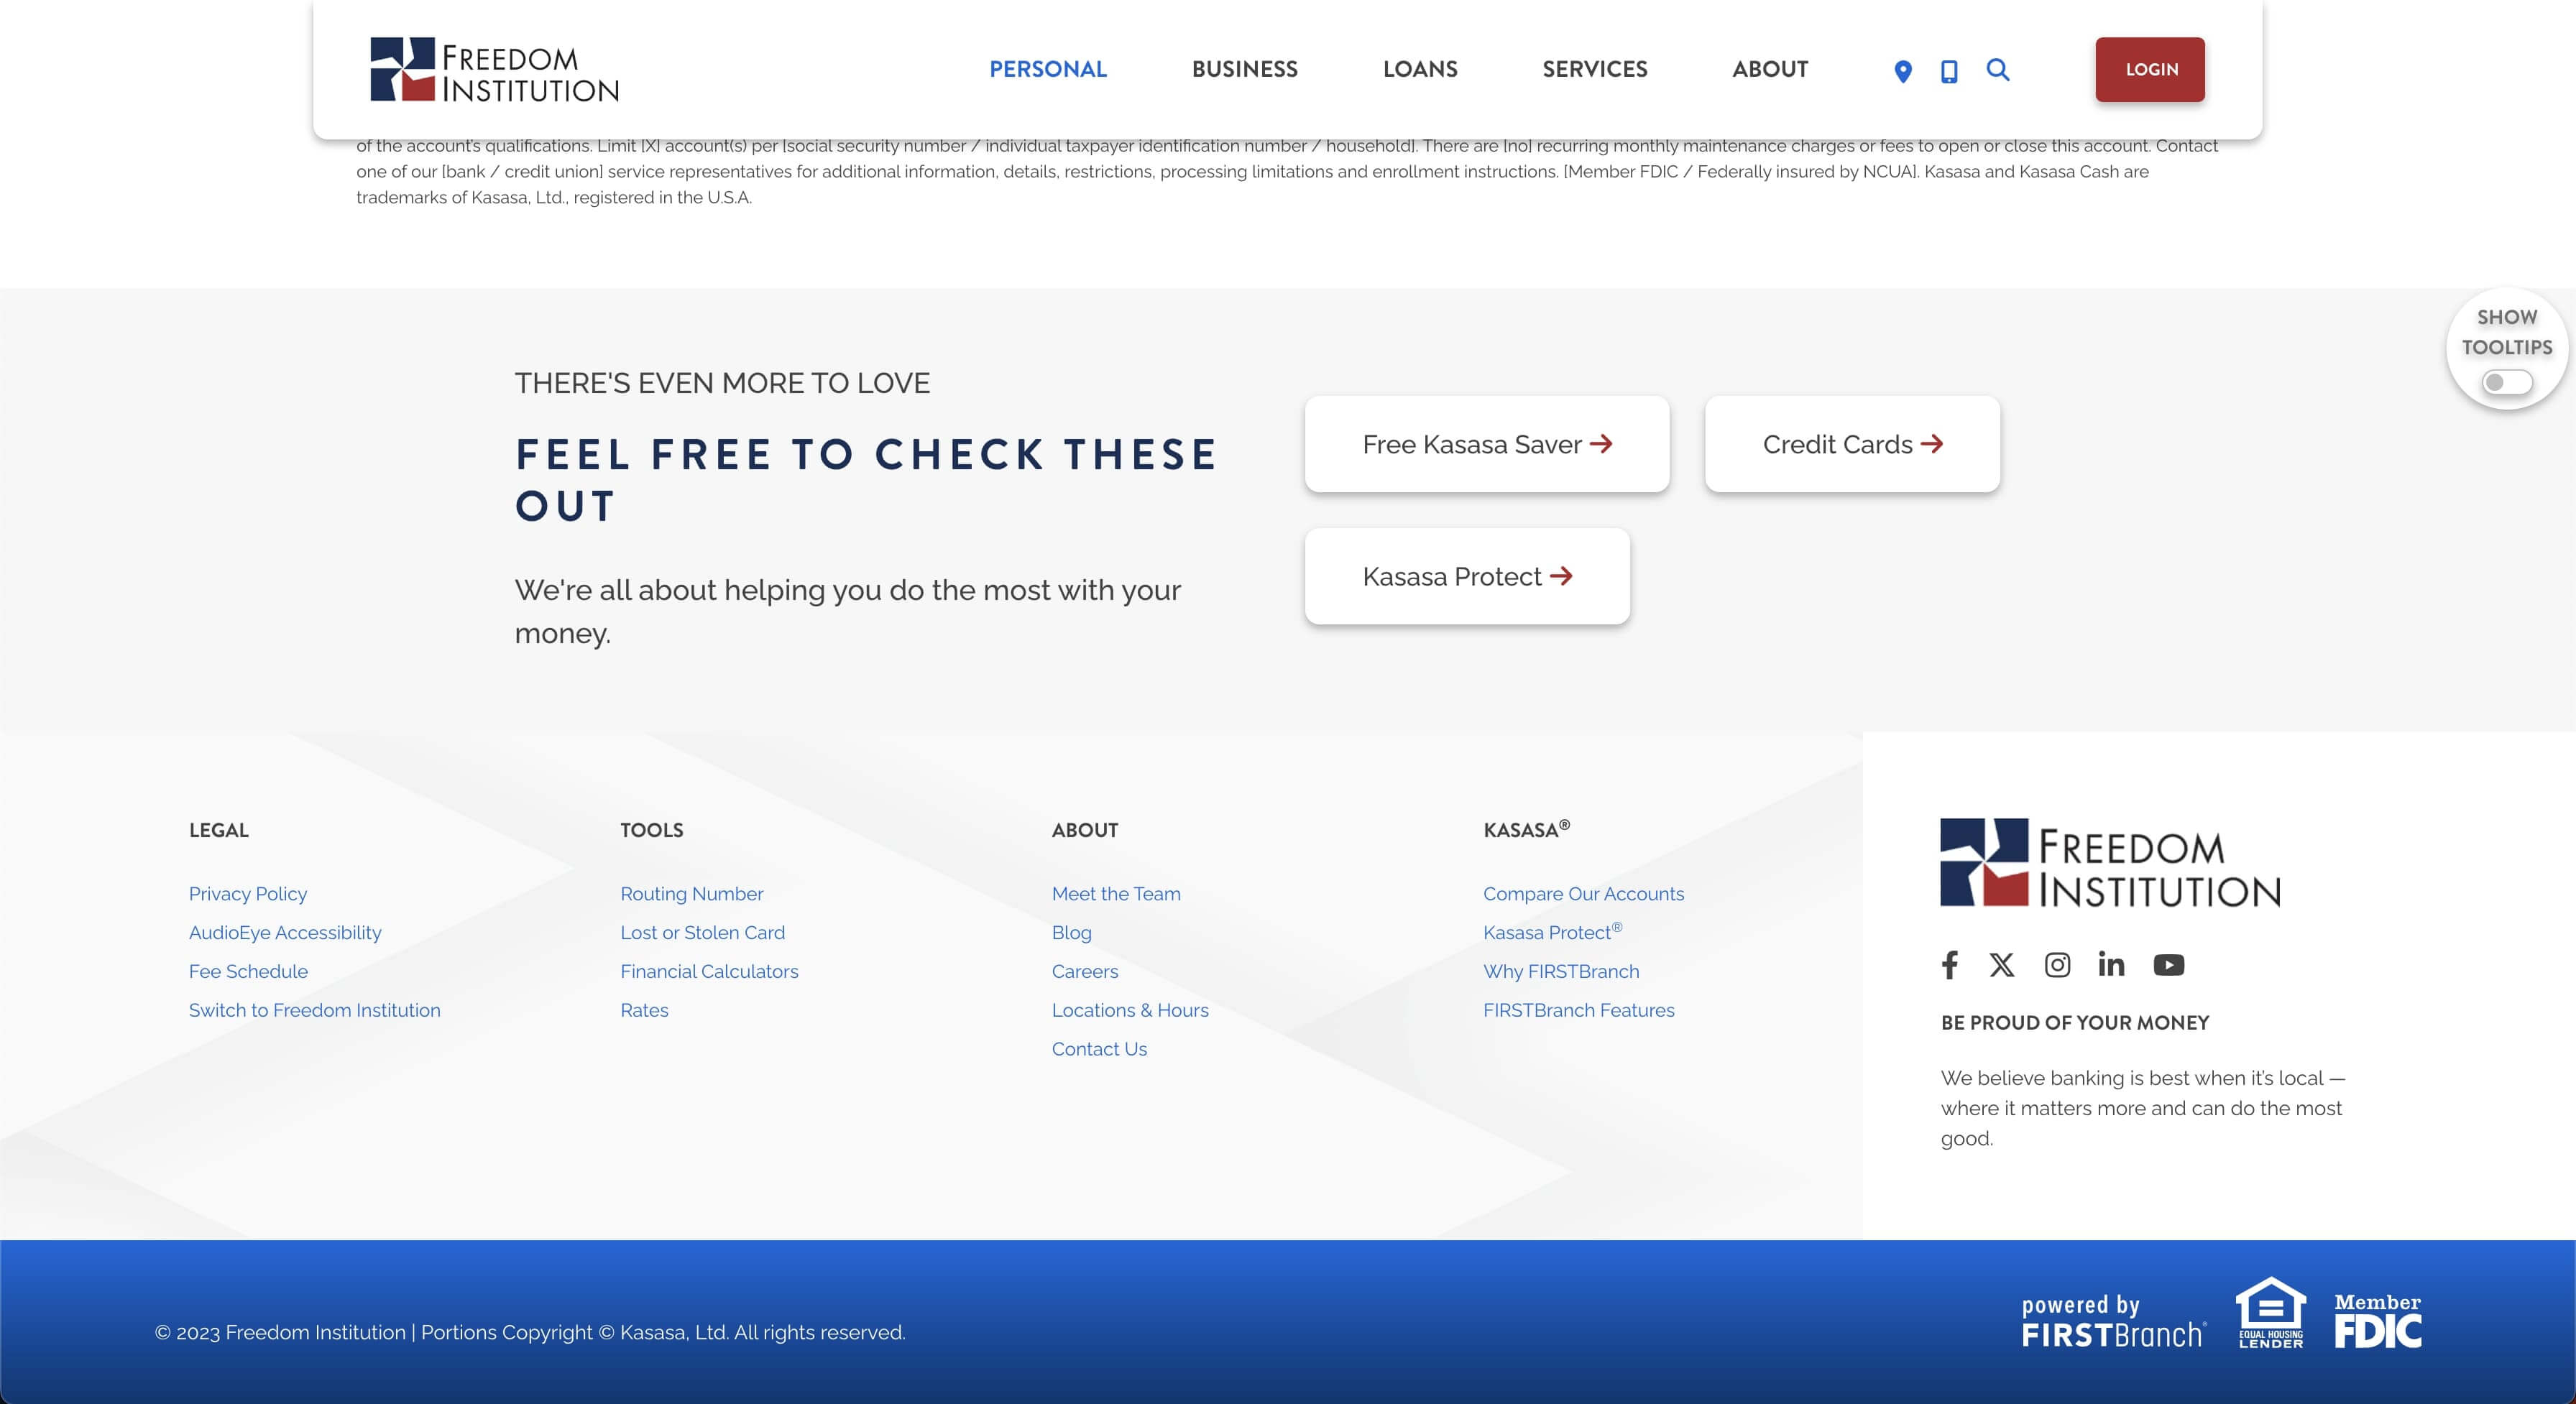Open the search icon
The height and width of the screenshot is (1404, 2576).
1998,70
